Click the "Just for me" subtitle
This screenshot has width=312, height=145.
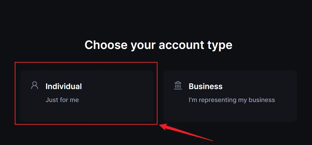[x=62, y=100]
